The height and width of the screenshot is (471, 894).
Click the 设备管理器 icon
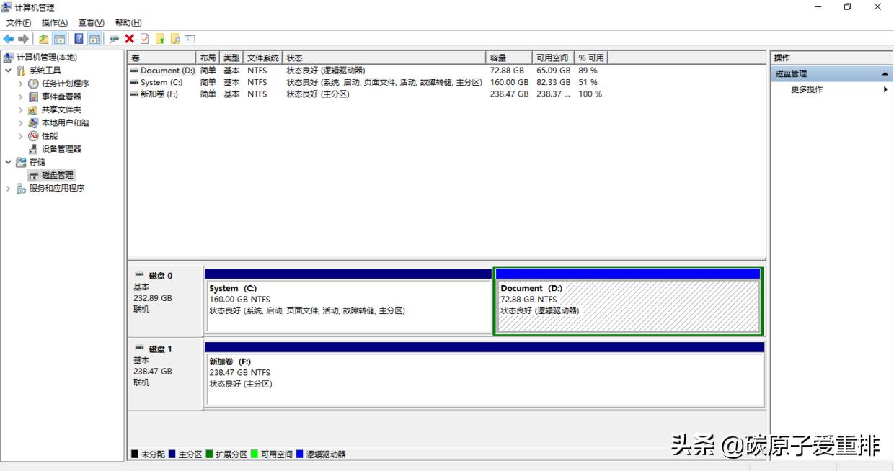click(x=33, y=149)
